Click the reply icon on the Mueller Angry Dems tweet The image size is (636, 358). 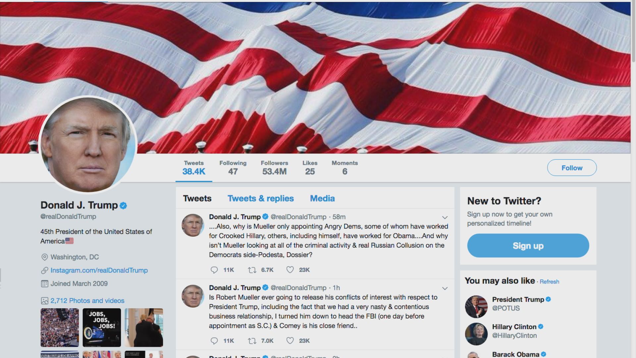(214, 270)
